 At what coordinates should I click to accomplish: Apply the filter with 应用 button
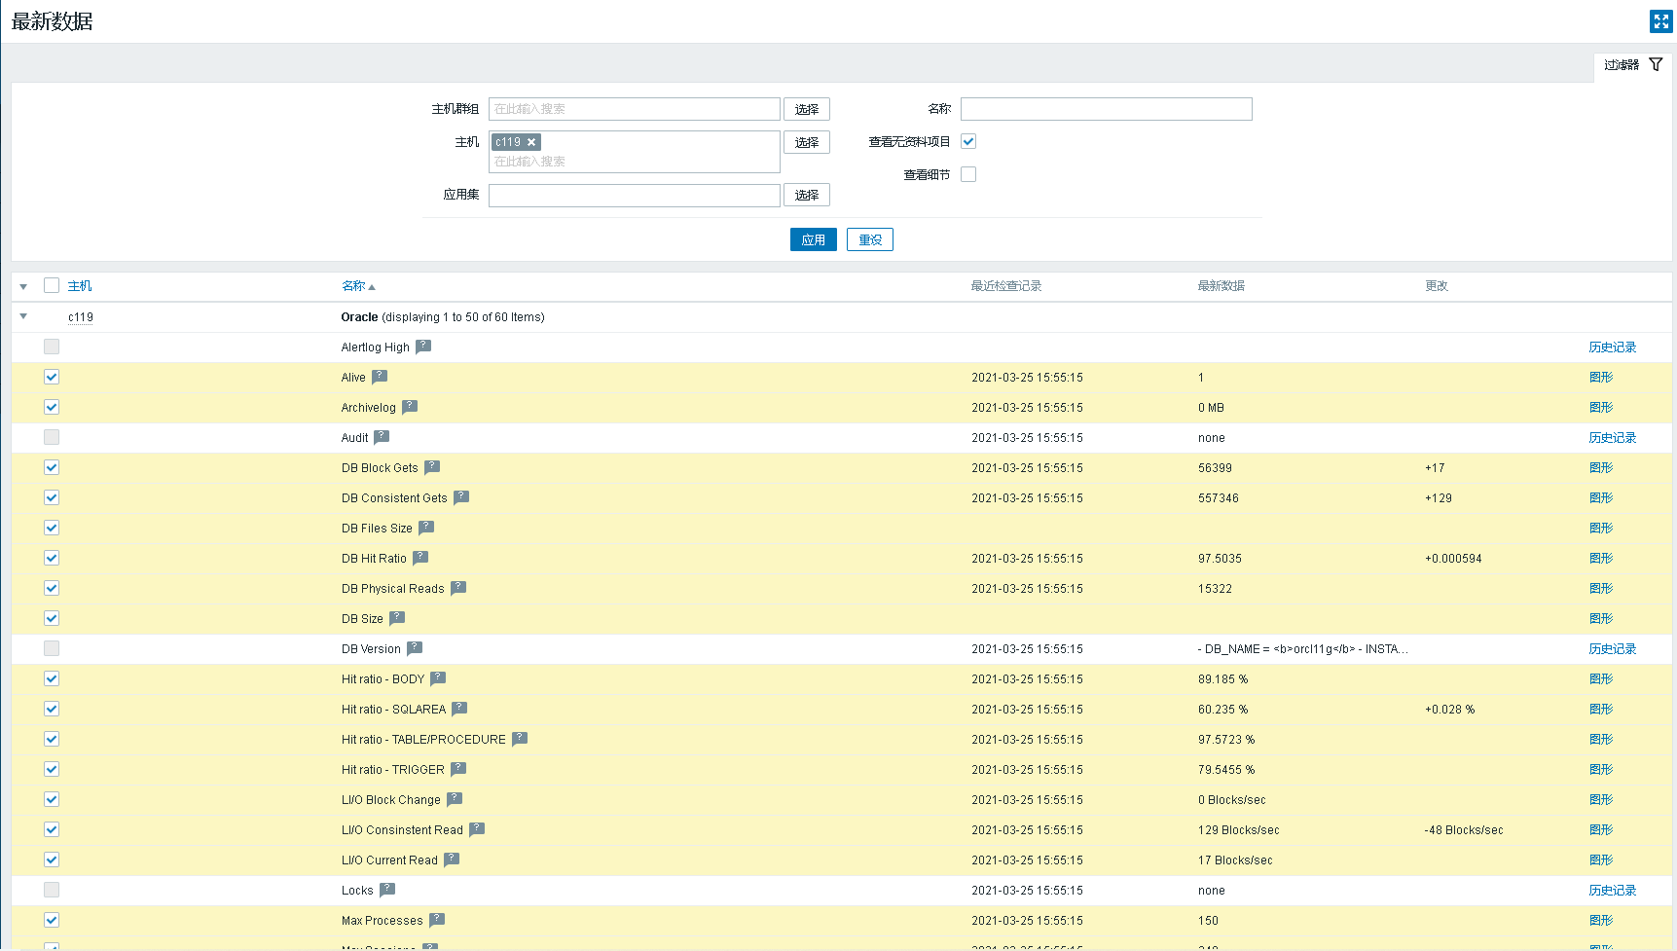click(x=814, y=239)
